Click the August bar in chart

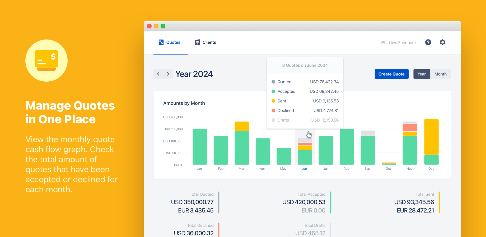tap(347, 147)
